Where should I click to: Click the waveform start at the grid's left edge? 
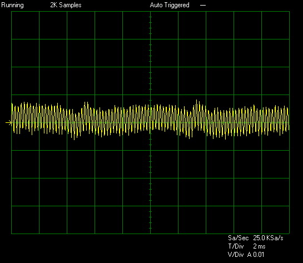12,114
